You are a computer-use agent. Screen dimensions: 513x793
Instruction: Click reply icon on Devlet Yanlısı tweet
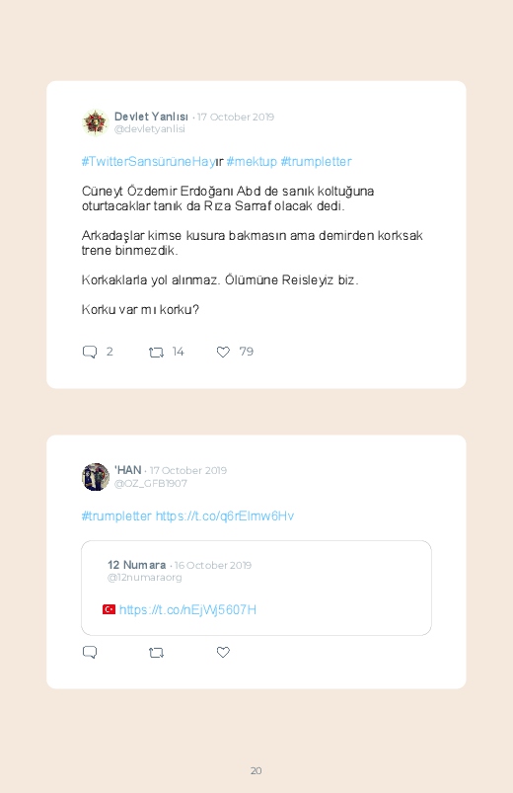coord(90,352)
